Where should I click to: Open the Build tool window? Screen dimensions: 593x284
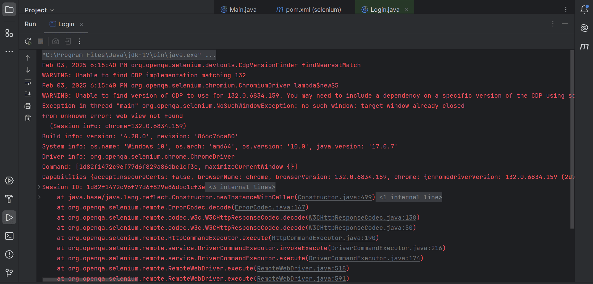point(9,199)
